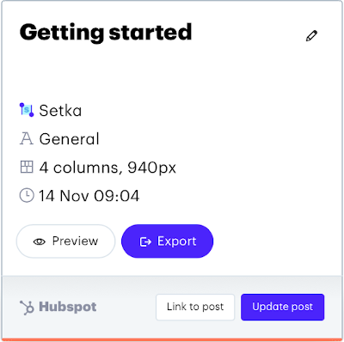Screen dimensions: 344x342
Task: Click the General font label
Action: 69,139
